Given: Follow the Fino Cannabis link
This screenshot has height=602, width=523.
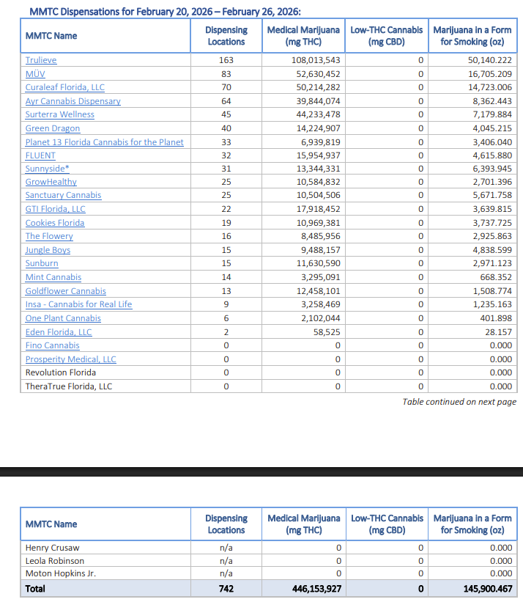Looking at the screenshot, I should tap(52, 345).
